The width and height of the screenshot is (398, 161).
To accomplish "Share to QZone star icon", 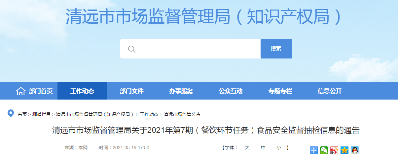I will click(344, 150).
